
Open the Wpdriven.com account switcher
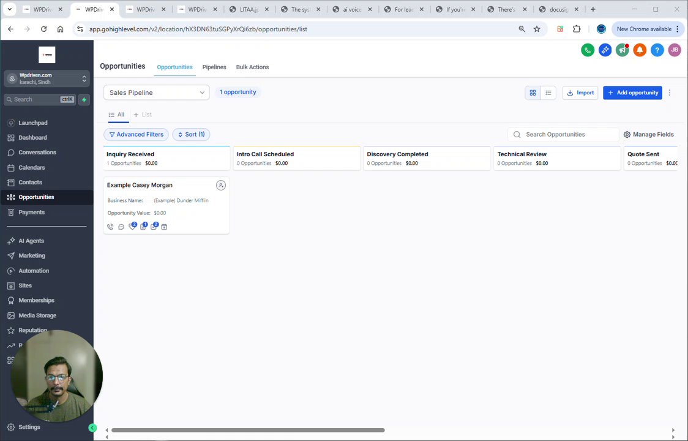pos(47,78)
